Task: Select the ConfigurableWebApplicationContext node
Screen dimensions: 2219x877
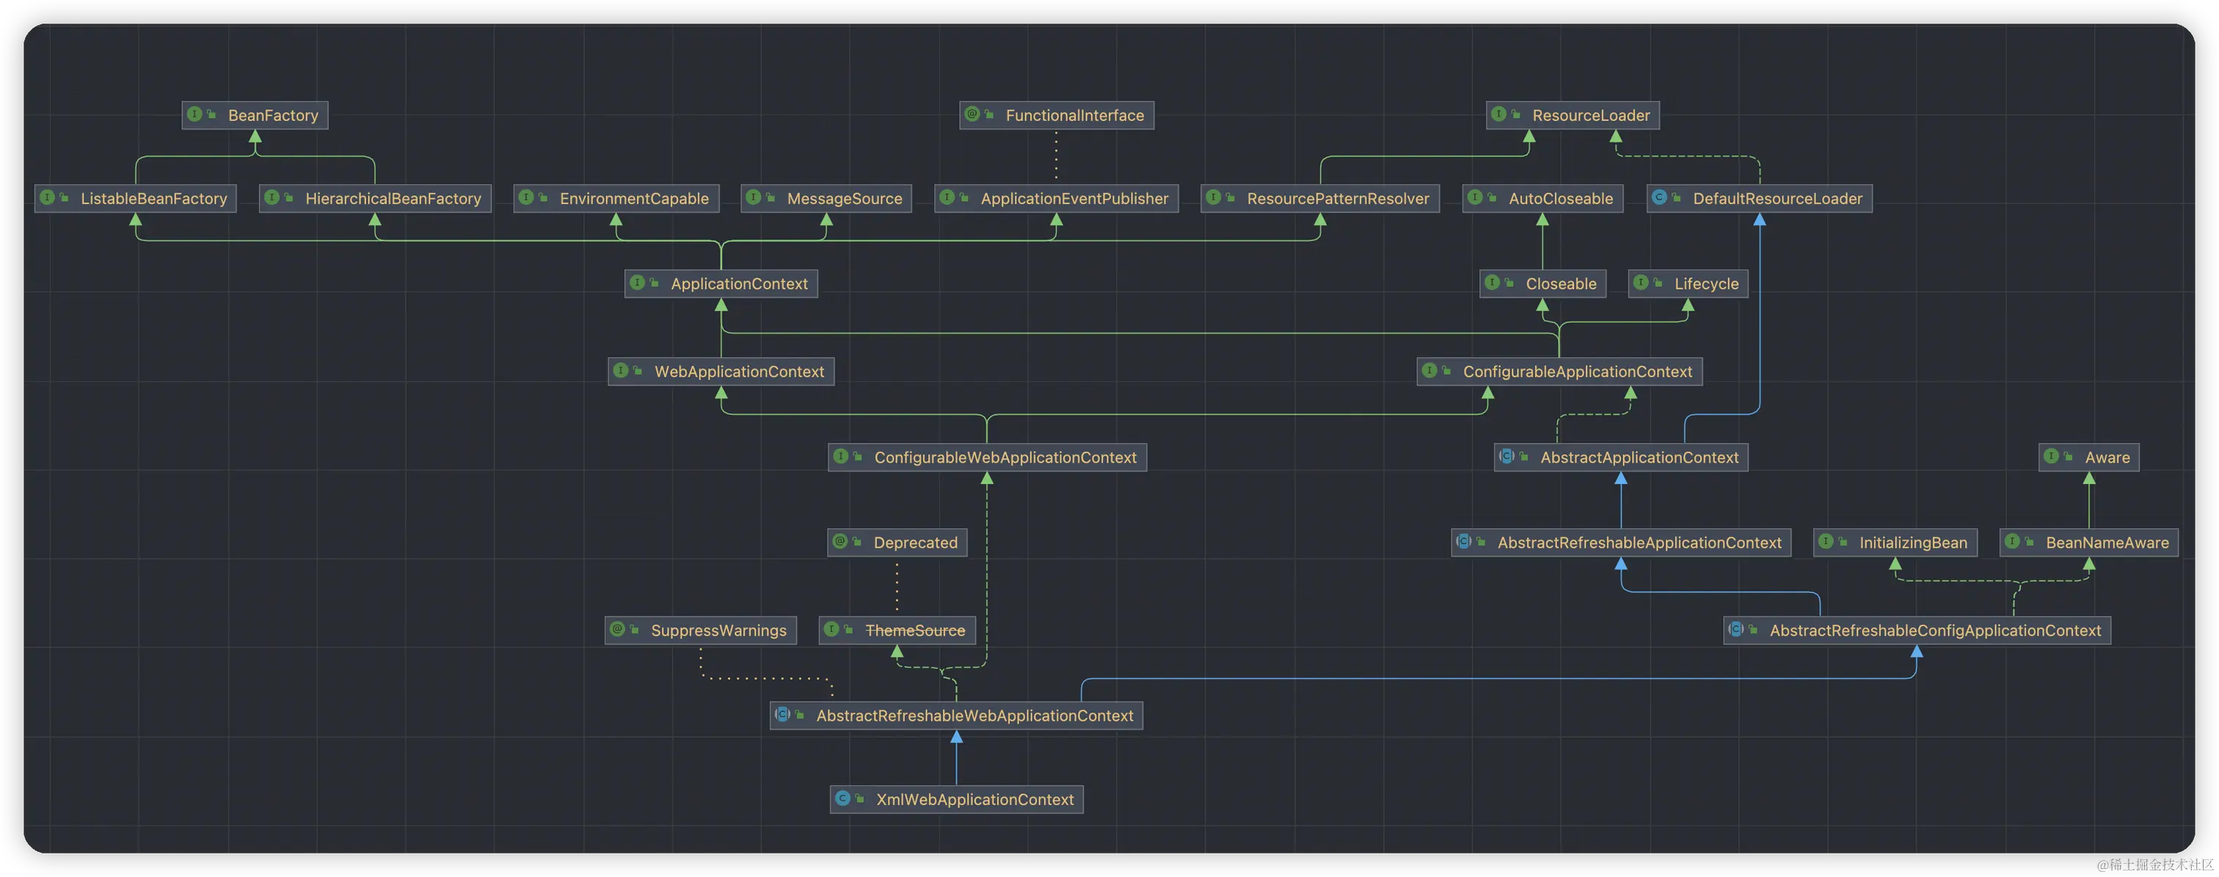Action: tap(1005, 458)
